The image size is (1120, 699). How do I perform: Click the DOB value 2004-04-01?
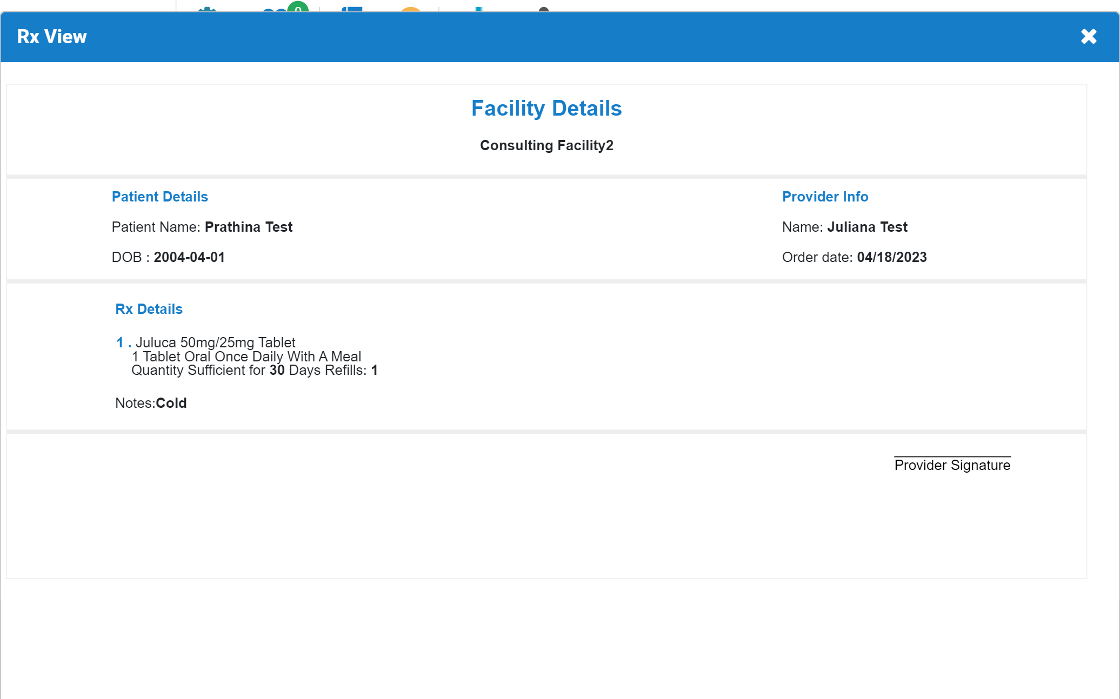[x=189, y=257]
